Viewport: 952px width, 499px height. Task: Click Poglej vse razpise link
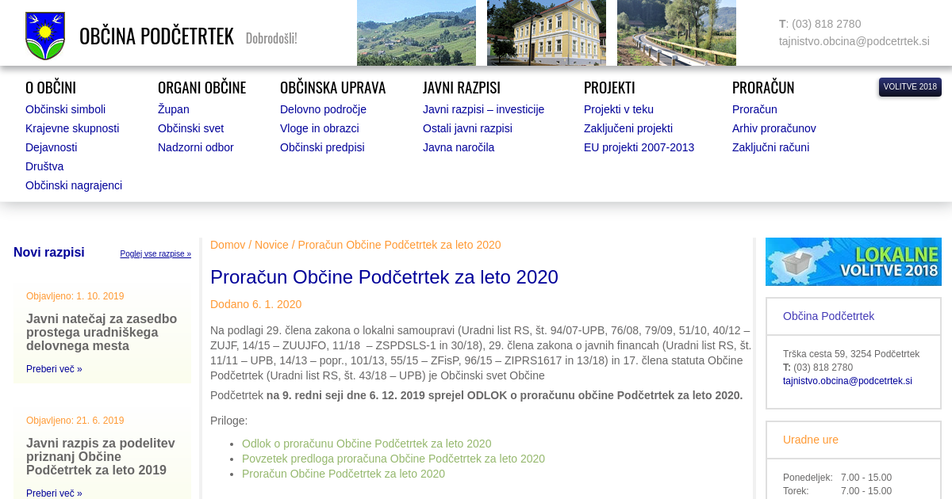(x=155, y=254)
